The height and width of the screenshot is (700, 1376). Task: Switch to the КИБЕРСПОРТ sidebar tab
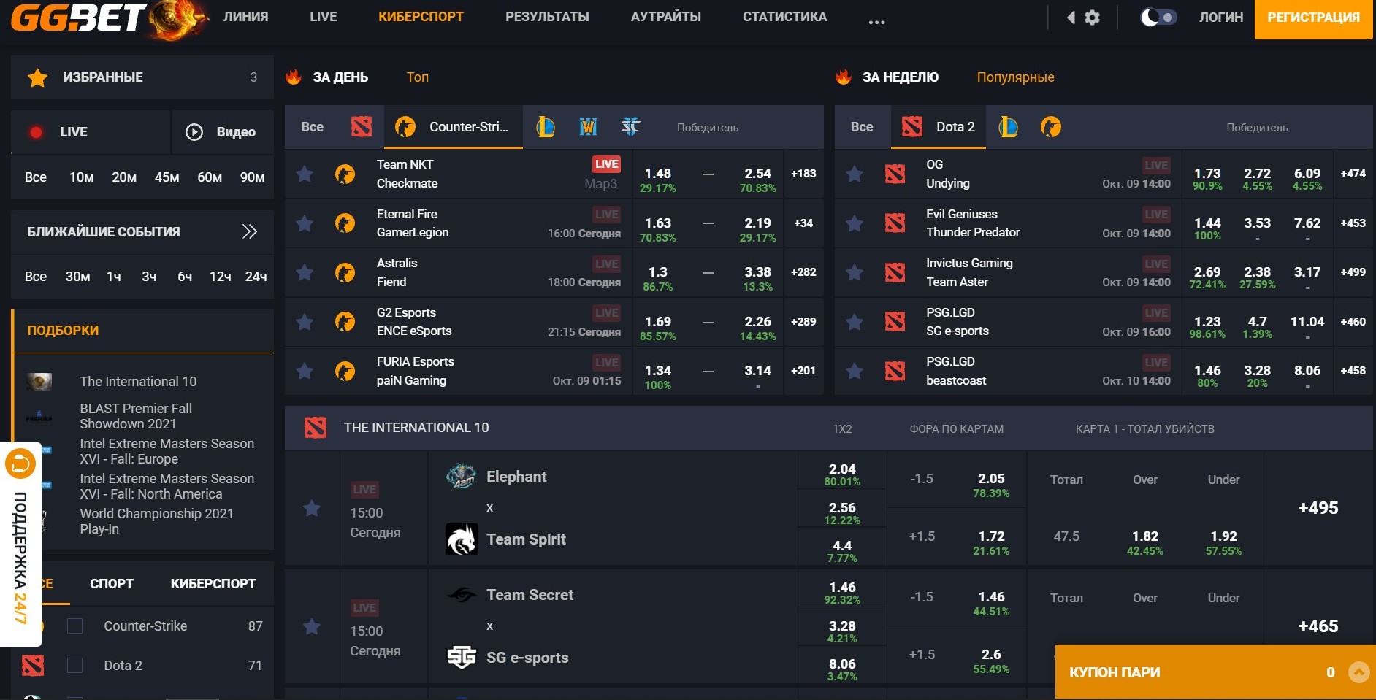pos(213,584)
